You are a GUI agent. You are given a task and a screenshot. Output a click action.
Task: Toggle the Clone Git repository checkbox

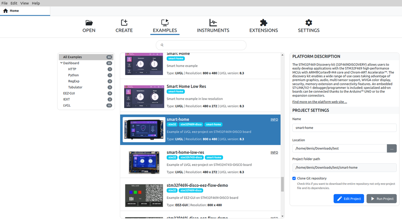(x=294, y=178)
